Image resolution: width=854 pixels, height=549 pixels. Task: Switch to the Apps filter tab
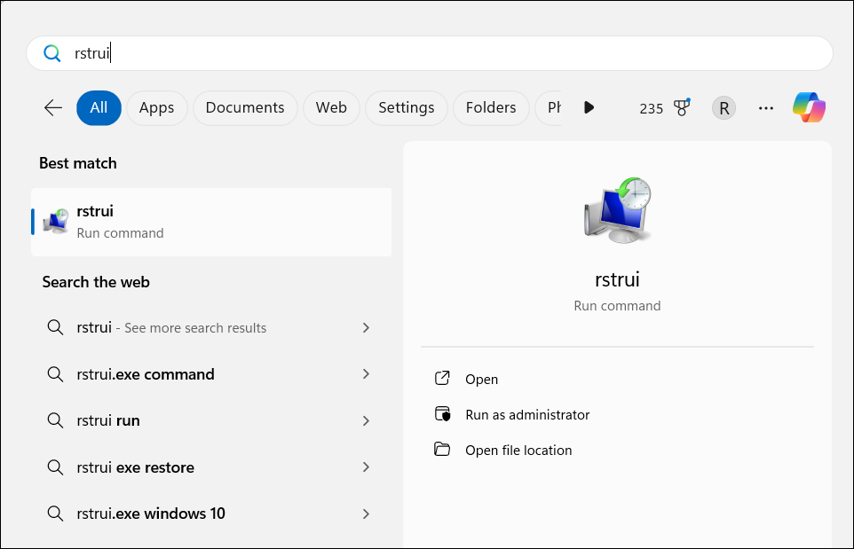click(156, 107)
